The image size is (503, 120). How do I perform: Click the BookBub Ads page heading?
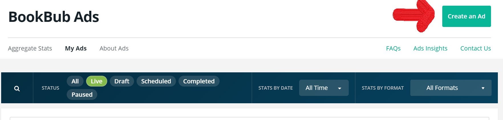(54, 17)
